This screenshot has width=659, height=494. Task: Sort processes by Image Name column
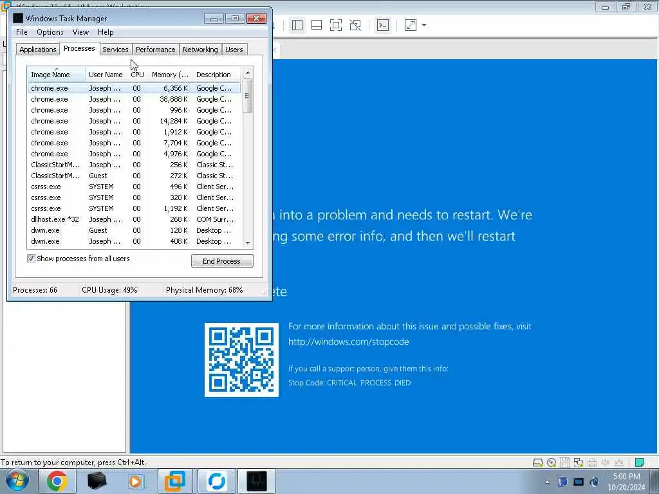tap(57, 75)
